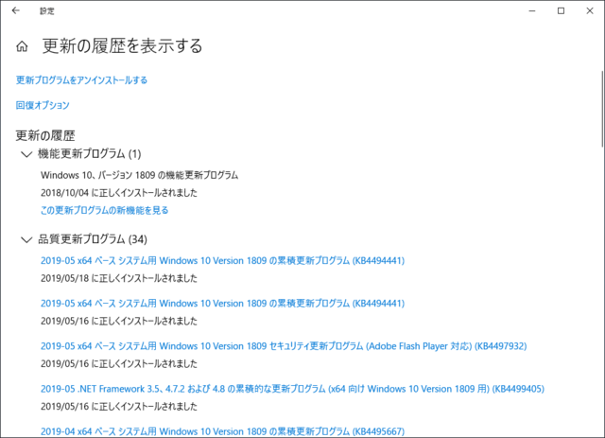Minimize the 設定 window

(532, 10)
